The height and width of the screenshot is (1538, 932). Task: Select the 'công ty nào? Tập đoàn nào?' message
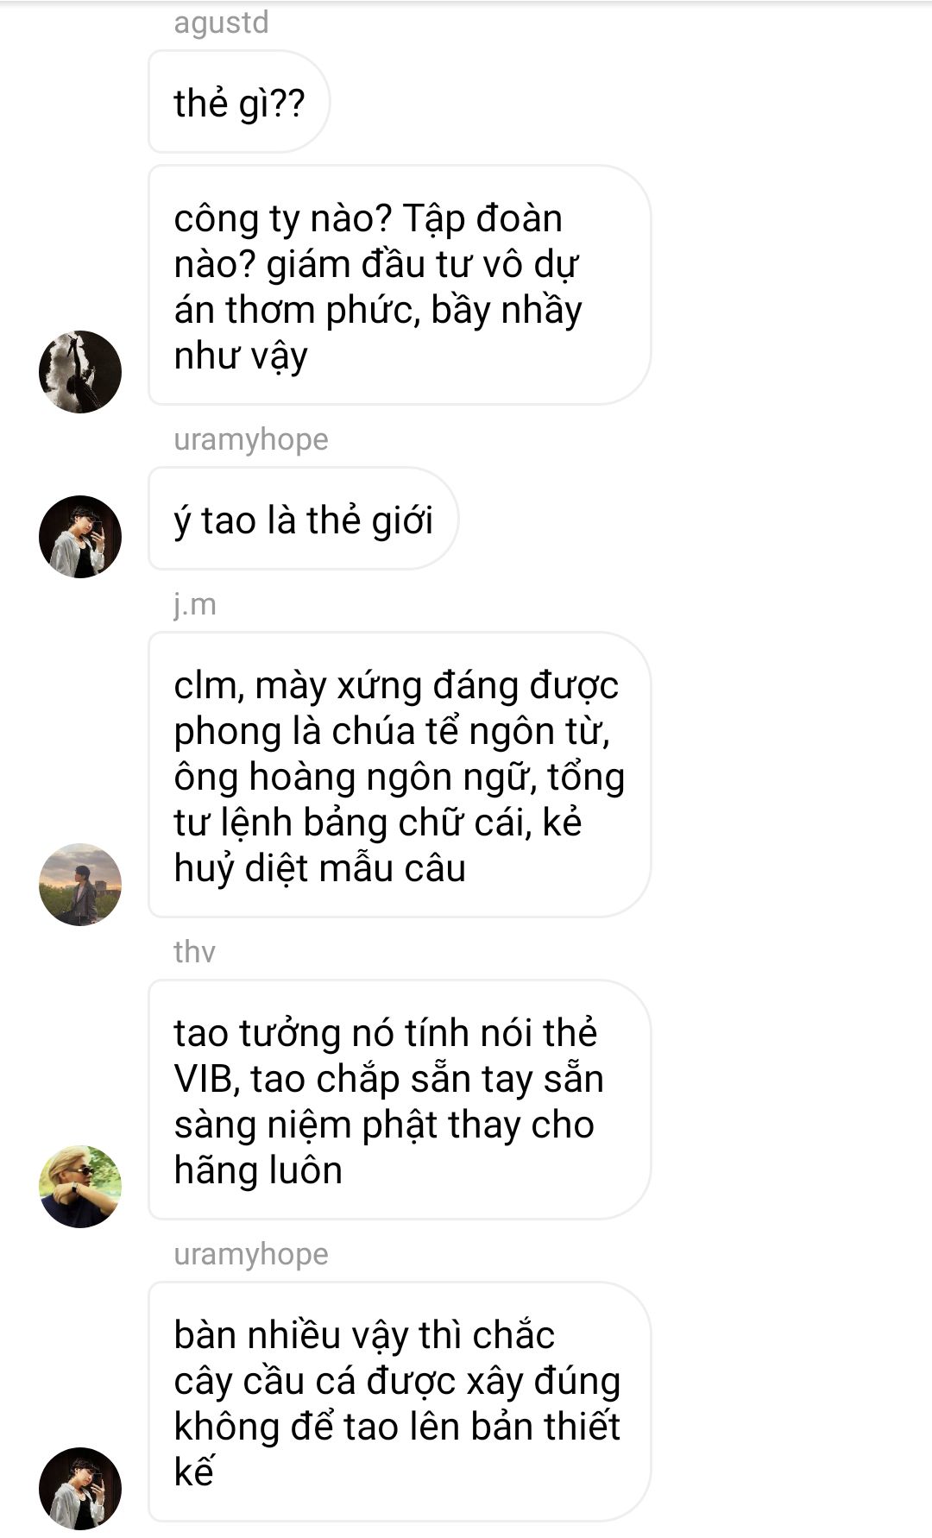click(x=400, y=286)
